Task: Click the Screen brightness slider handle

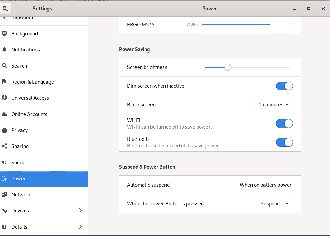Action: pos(228,67)
